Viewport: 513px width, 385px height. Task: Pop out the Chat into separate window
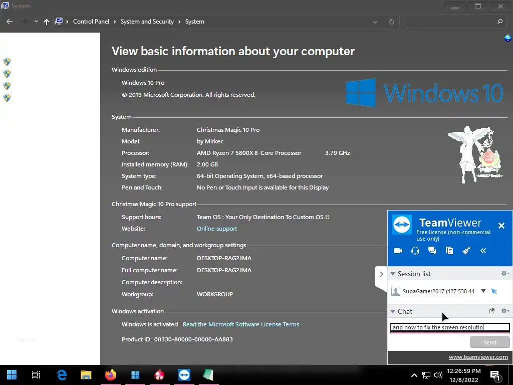click(x=492, y=311)
